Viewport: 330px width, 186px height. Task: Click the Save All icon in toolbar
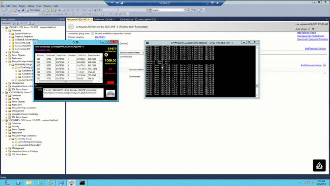(23, 10)
